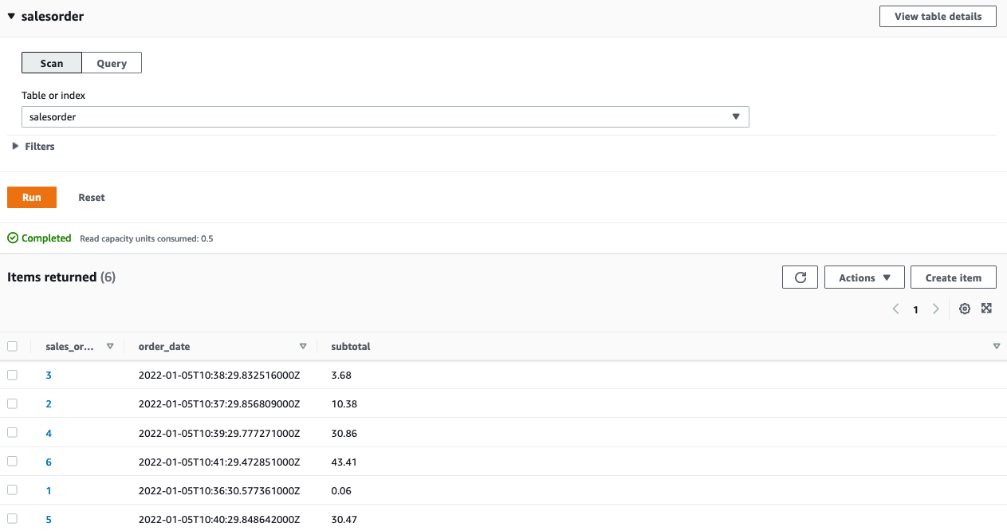Run the table scan
Screen dimensions: 1007x531
point(32,197)
